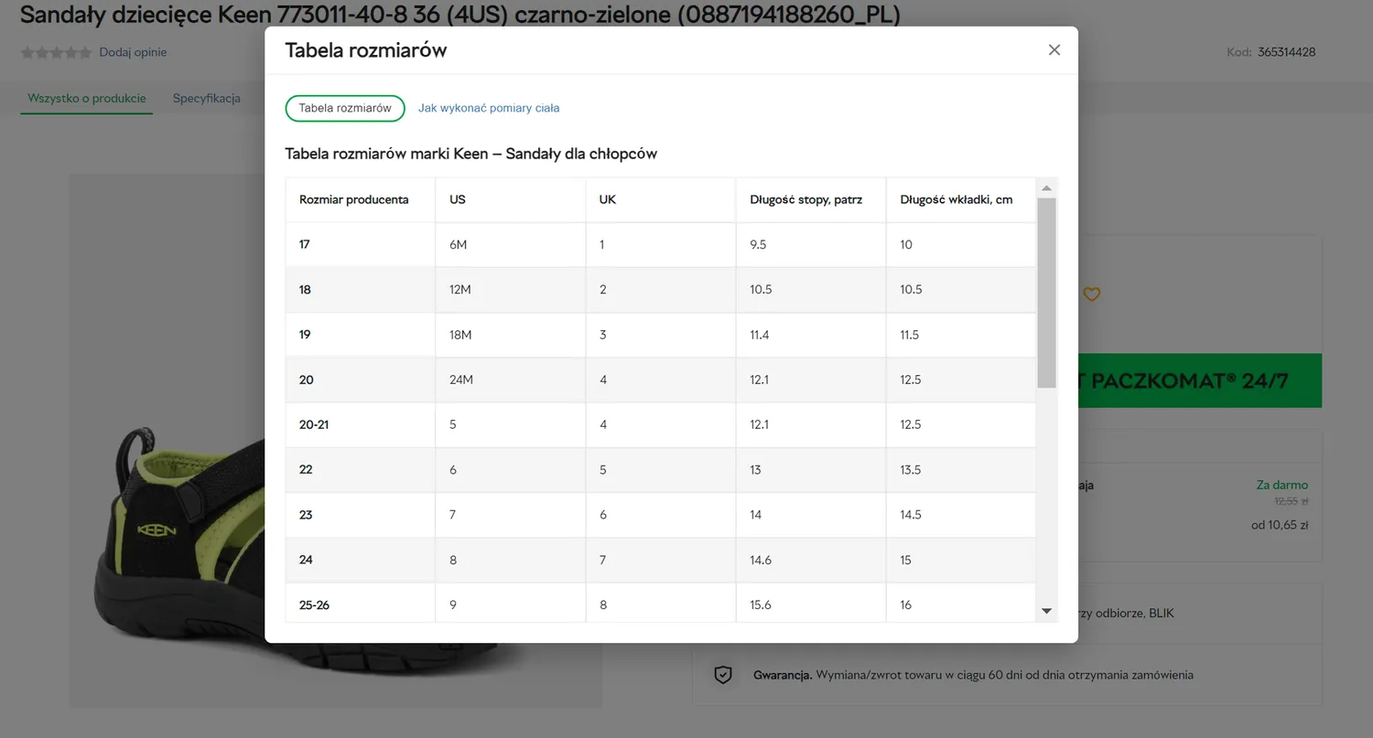Click the dialog title Tabela rozmiarów
This screenshot has height=738, width=1373.
coord(366,50)
